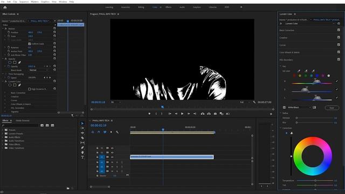
Task: Pick the add-color plus eyedropper
Action: (x=306, y=71)
